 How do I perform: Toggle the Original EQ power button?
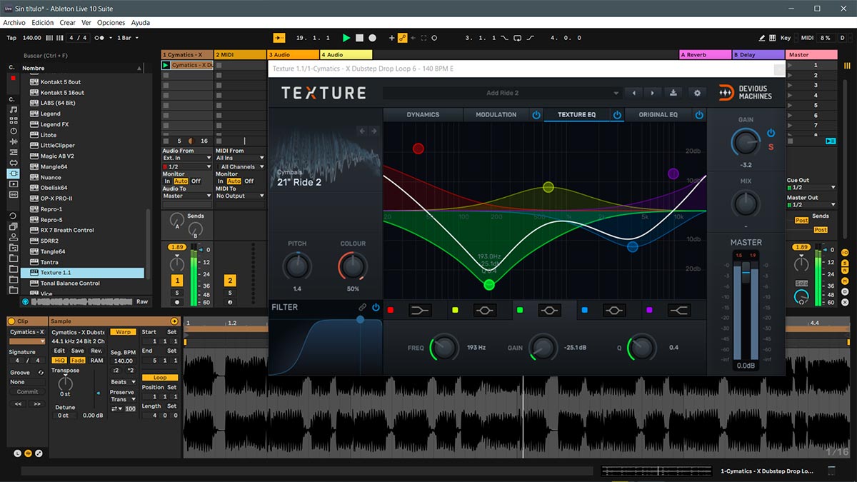pyautogui.click(x=699, y=114)
